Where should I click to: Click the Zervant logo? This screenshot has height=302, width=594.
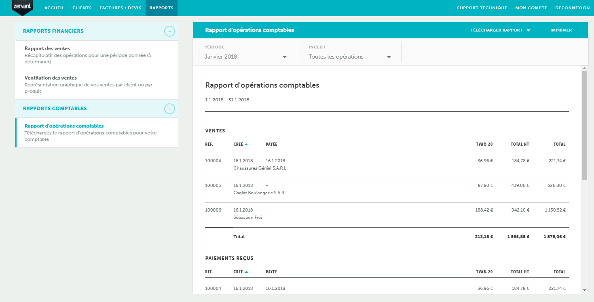(22, 8)
